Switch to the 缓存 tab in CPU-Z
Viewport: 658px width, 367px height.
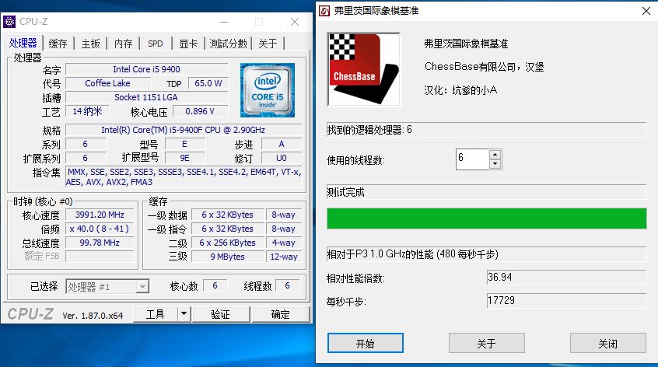[58, 44]
